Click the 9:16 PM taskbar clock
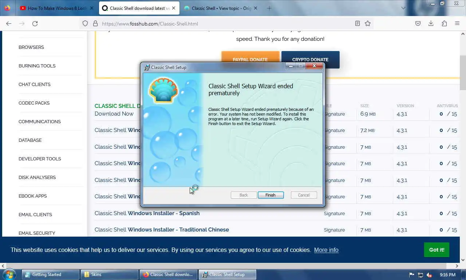The height and width of the screenshot is (280, 466). tap(447, 275)
